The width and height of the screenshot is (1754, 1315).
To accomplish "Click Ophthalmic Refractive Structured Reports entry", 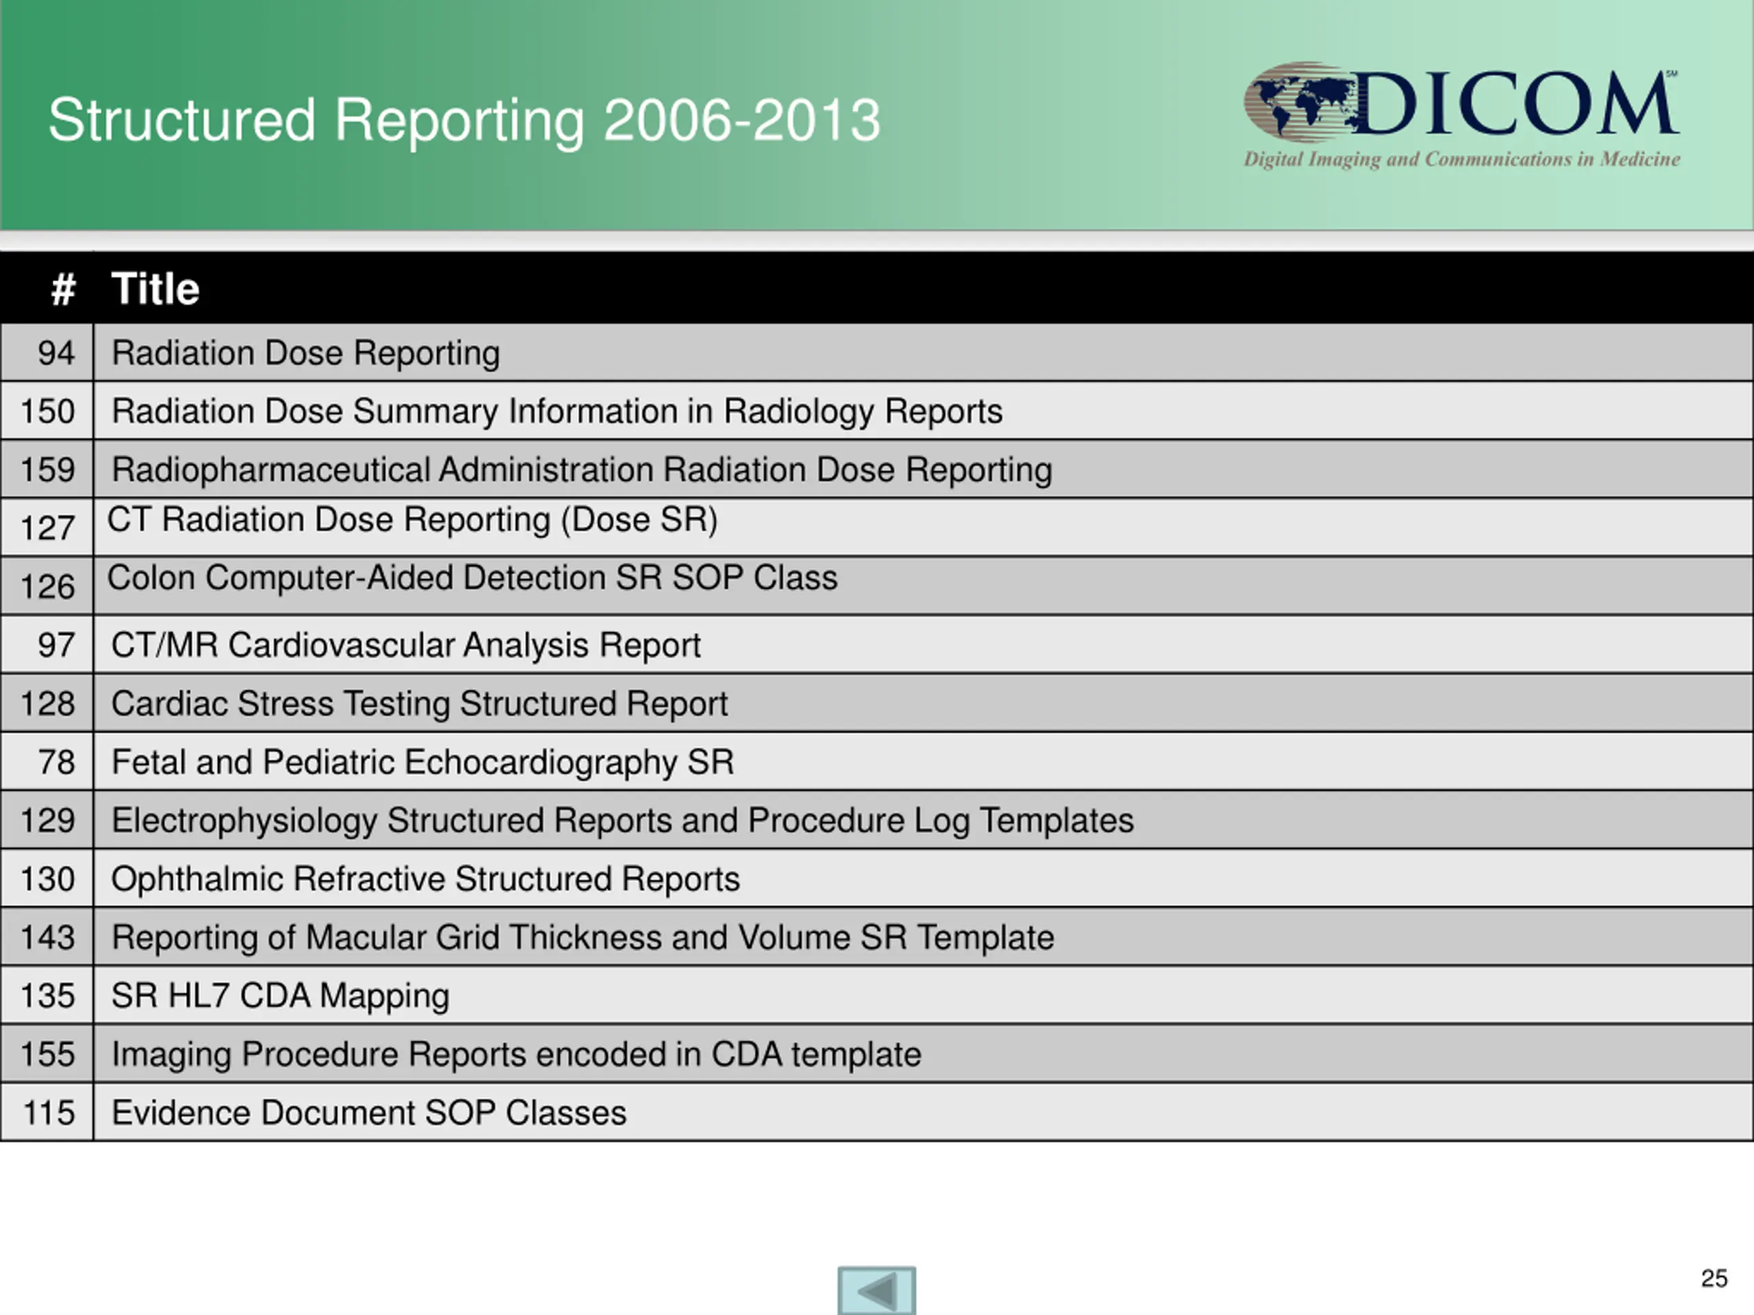I will tap(425, 879).
